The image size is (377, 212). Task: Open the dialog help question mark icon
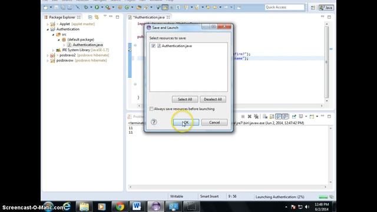(154, 122)
